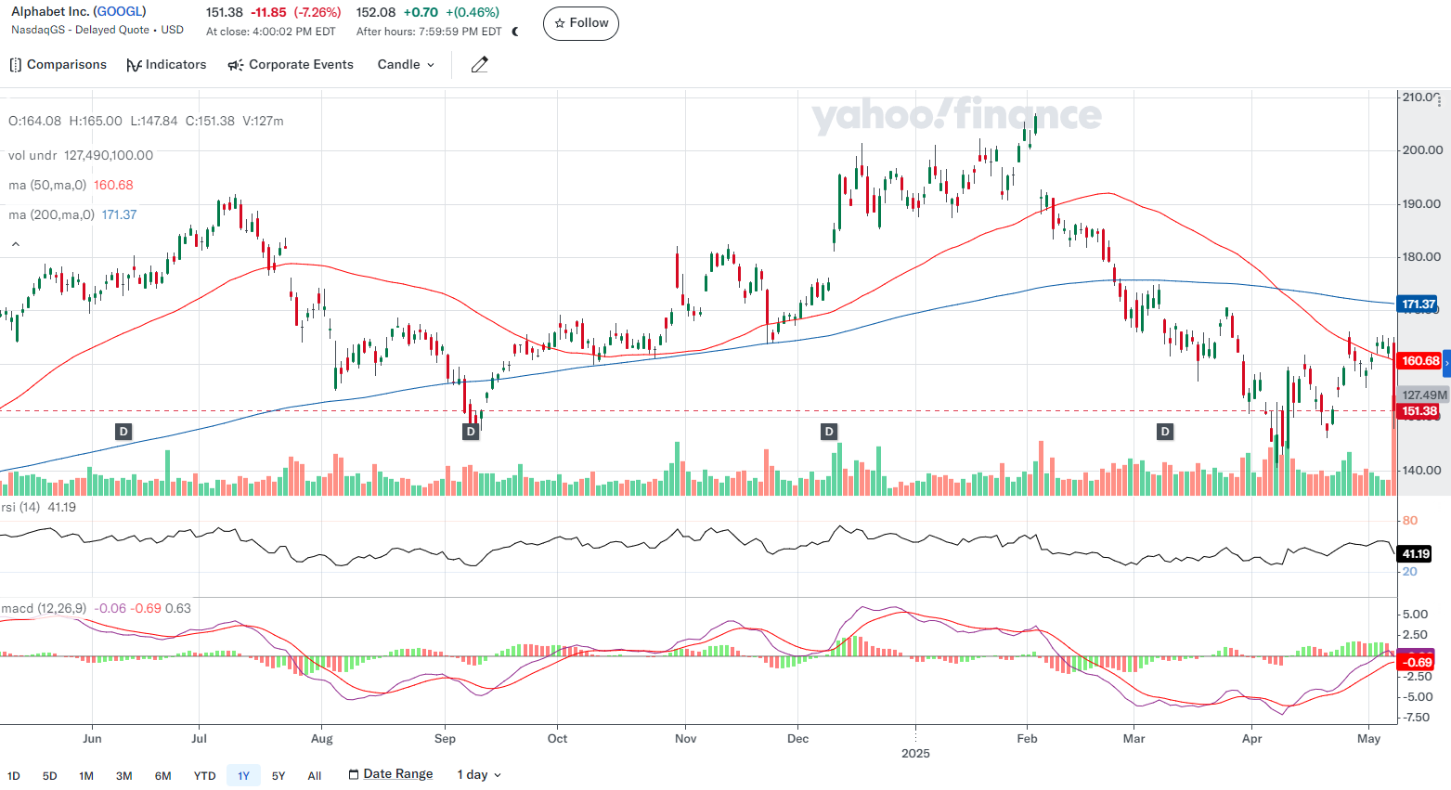
Task: Click the 127.49M volume tag
Action: pos(1423,395)
